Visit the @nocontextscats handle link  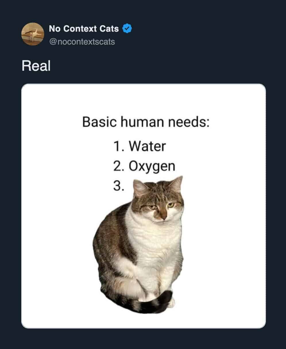click(82, 42)
